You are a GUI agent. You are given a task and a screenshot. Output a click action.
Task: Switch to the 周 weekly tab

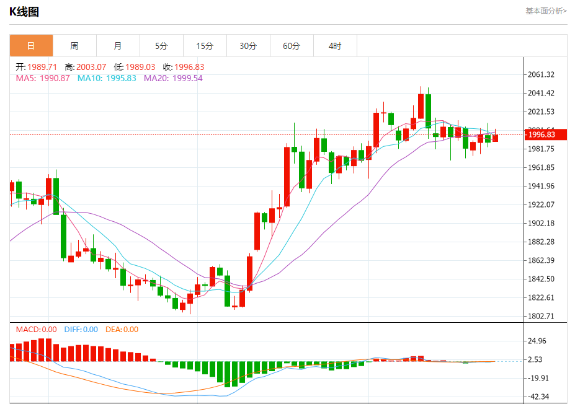(75, 46)
